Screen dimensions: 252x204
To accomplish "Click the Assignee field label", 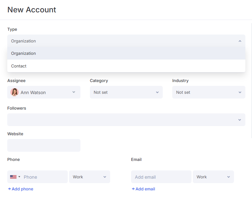I will (x=16, y=80).
